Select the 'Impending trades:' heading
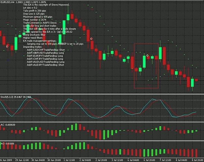 pos(33,47)
